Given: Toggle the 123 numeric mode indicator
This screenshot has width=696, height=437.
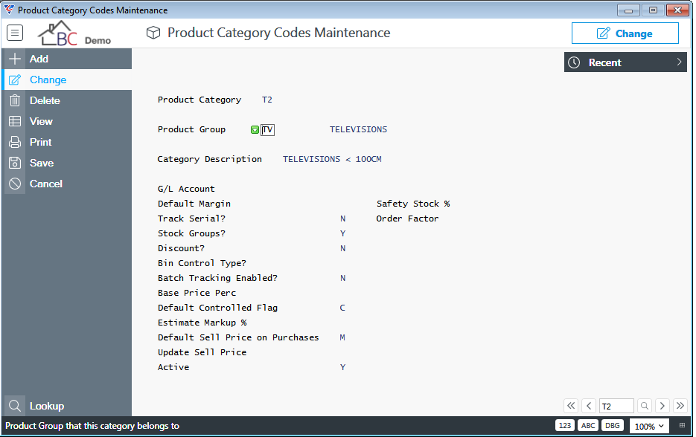Looking at the screenshot, I should pos(564,425).
